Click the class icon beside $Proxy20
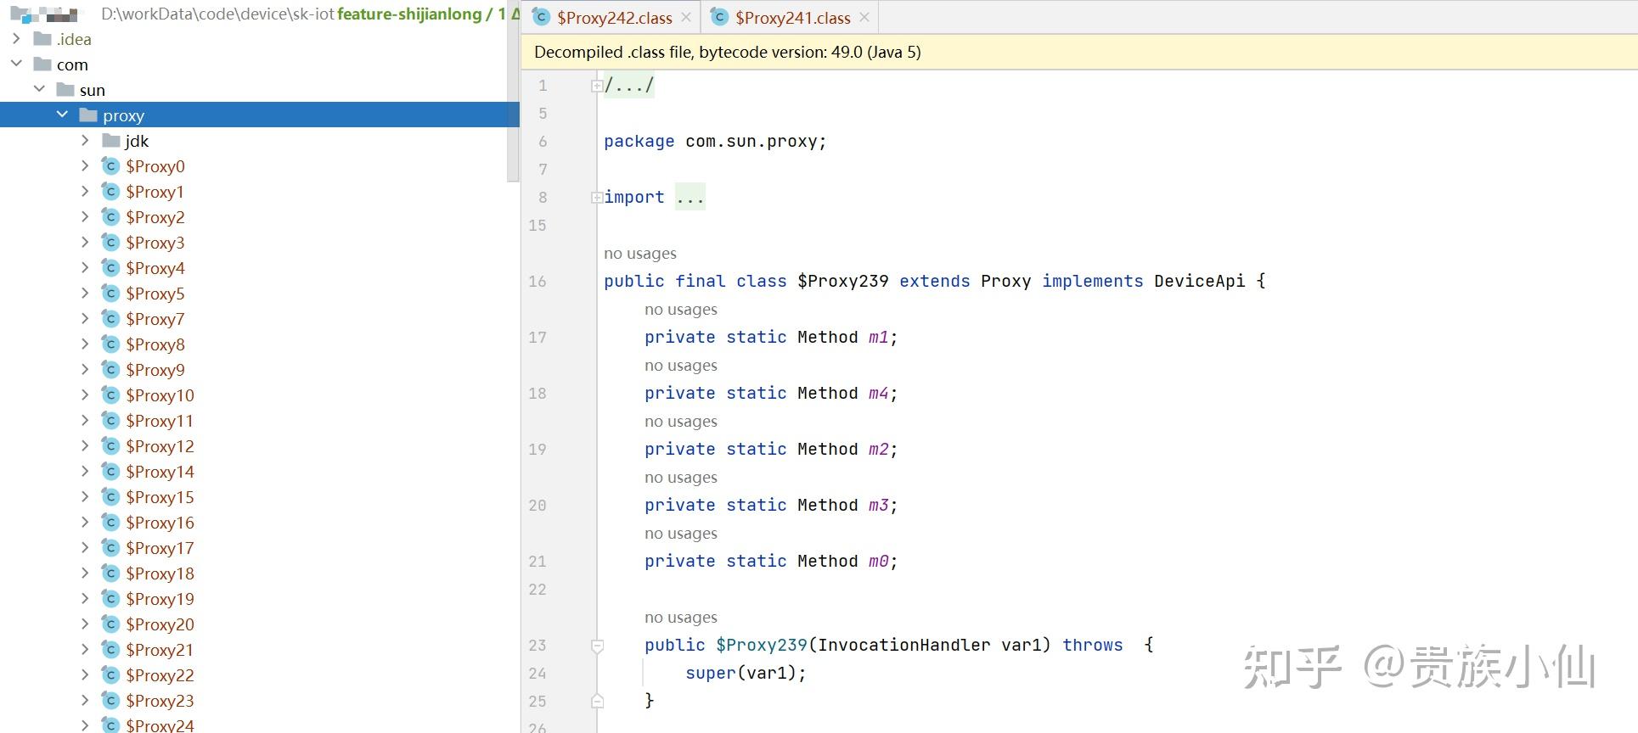This screenshot has width=1638, height=733. click(110, 624)
